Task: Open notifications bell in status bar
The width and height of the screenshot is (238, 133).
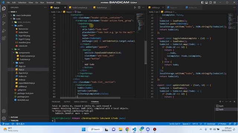Action: 235,124
